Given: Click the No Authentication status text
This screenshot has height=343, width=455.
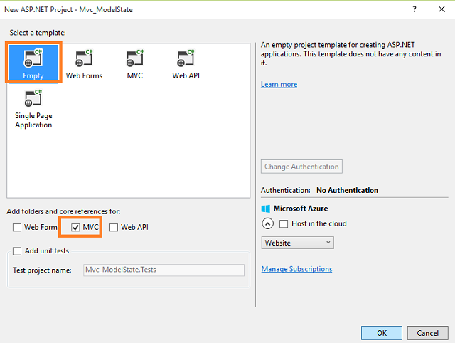Looking at the screenshot, I should point(347,190).
